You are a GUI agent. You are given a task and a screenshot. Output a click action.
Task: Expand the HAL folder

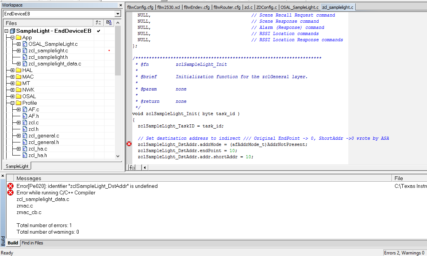click(x=12, y=70)
